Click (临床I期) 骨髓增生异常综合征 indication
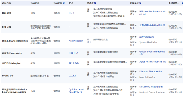This screenshot has width=183, height=98. tap(107, 90)
